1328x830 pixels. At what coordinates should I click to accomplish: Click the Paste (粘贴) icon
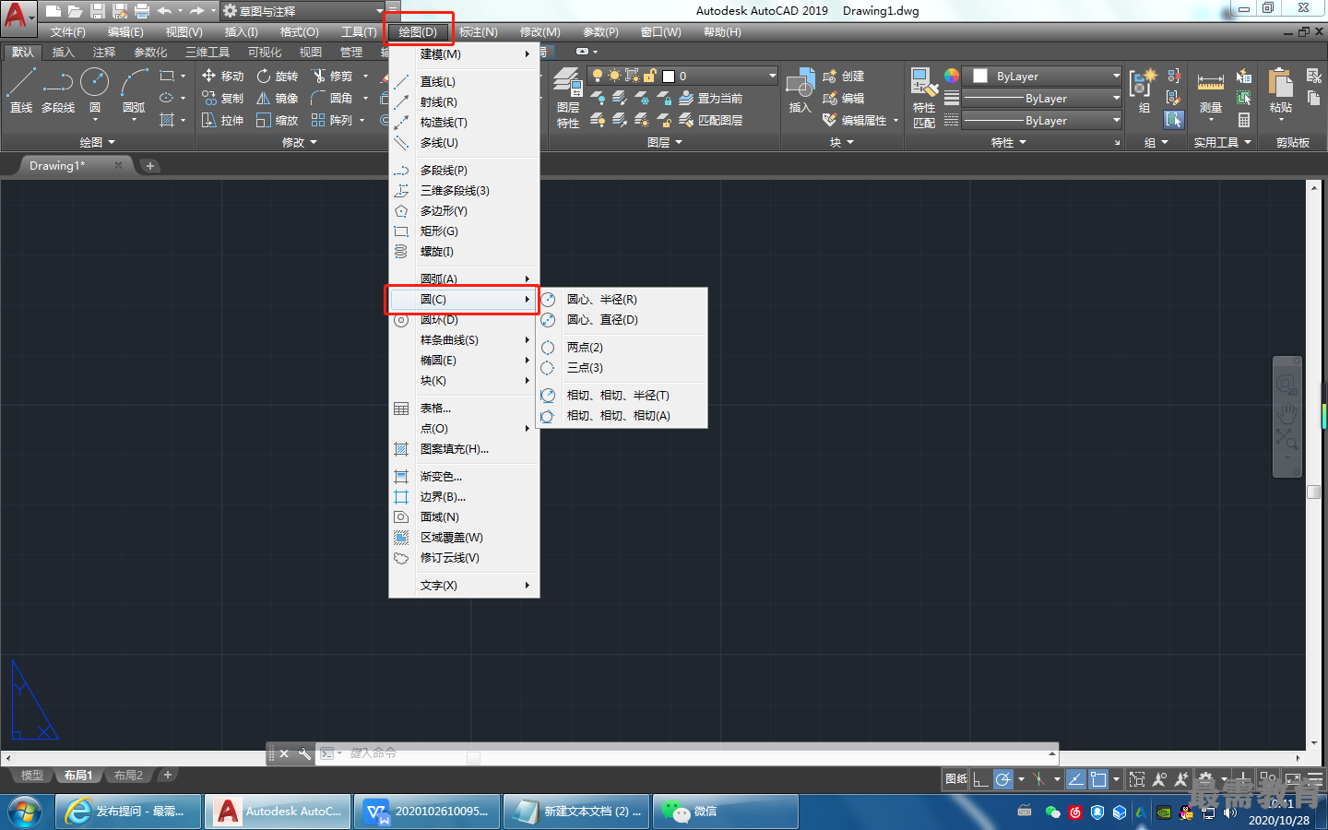[x=1280, y=90]
